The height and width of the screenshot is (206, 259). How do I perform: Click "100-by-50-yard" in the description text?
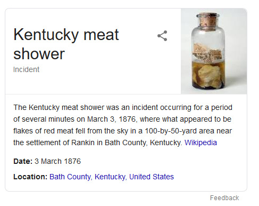(171, 131)
